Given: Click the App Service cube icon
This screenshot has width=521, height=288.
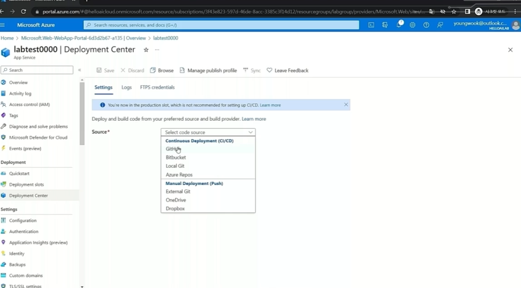Looking at the screenshot, I should [6, 52].
